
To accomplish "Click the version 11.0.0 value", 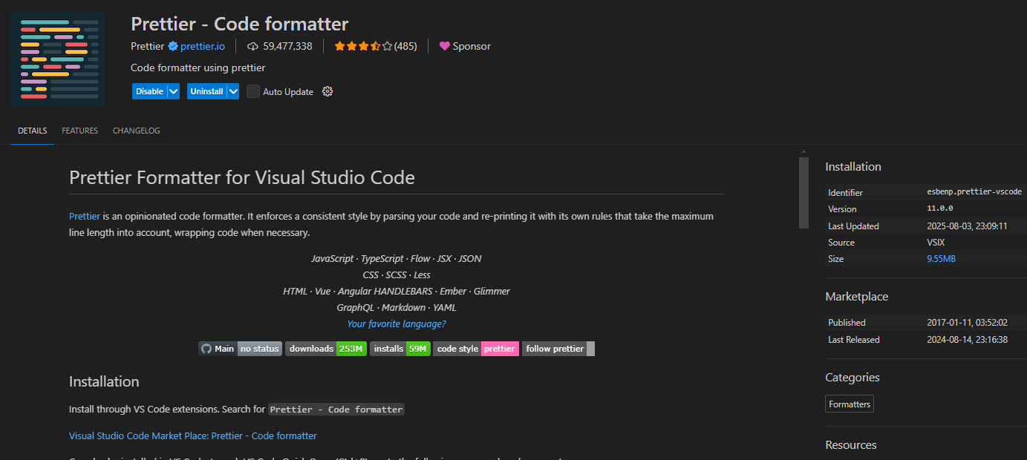I will click(x=939, y=209).
